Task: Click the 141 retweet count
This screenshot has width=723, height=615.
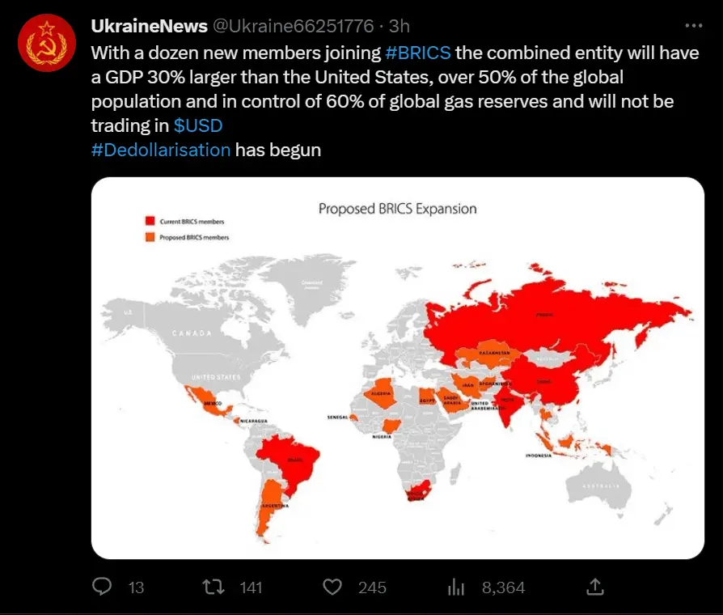Action: point(252,587)
